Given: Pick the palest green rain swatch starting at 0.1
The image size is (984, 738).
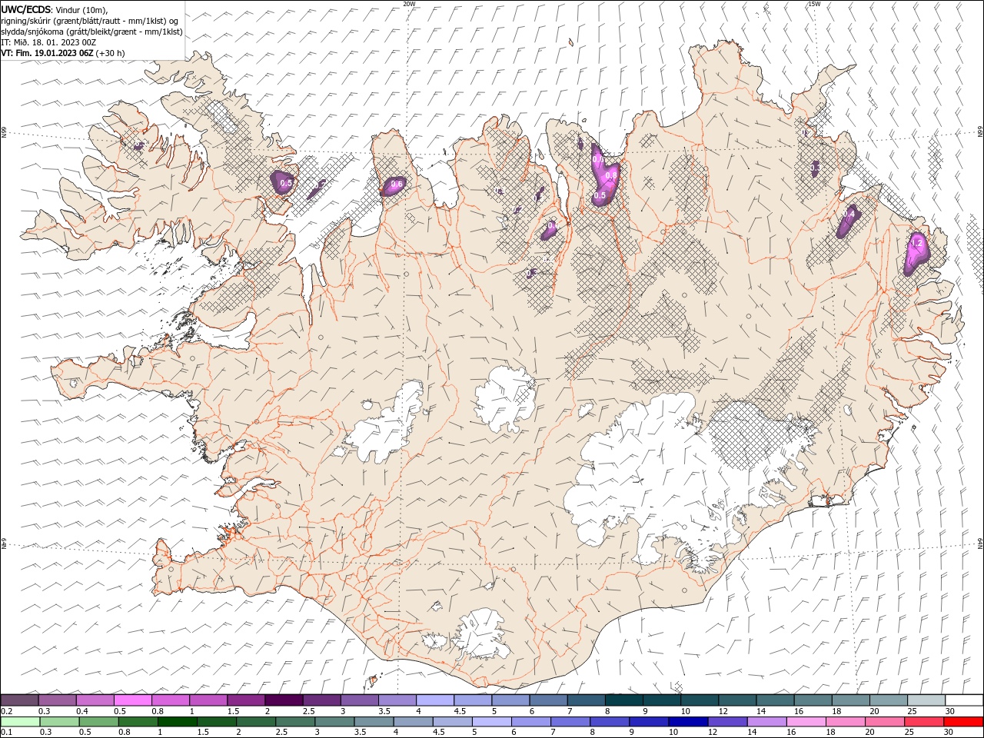Looking at the screenshot, I should [21, 721].
